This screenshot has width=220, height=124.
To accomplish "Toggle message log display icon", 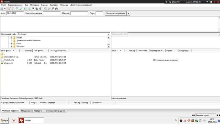I will 9,9.
